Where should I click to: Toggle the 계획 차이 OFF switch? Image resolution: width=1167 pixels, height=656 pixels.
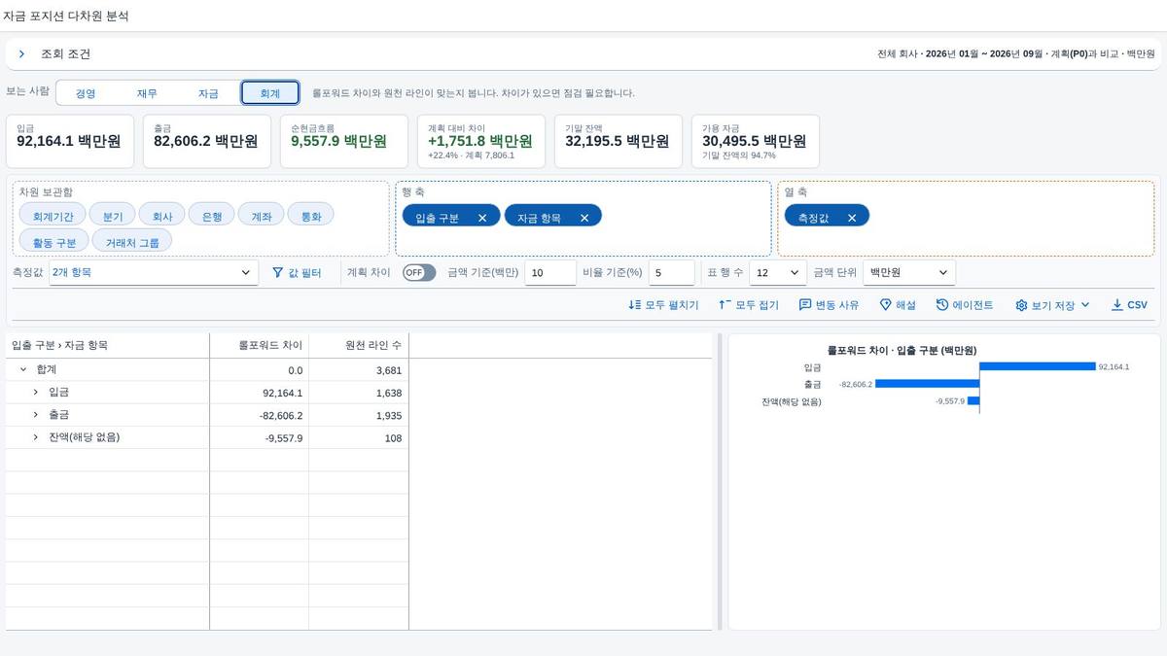[419, 273]
